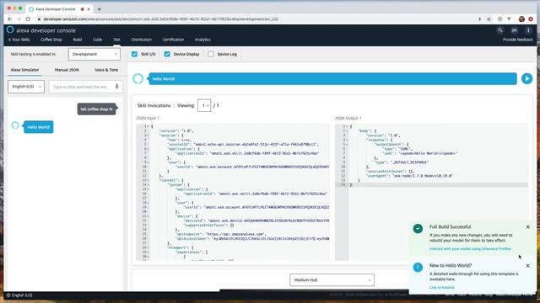Go to the Code tab

pyautogui.click(x=98, y=40)
